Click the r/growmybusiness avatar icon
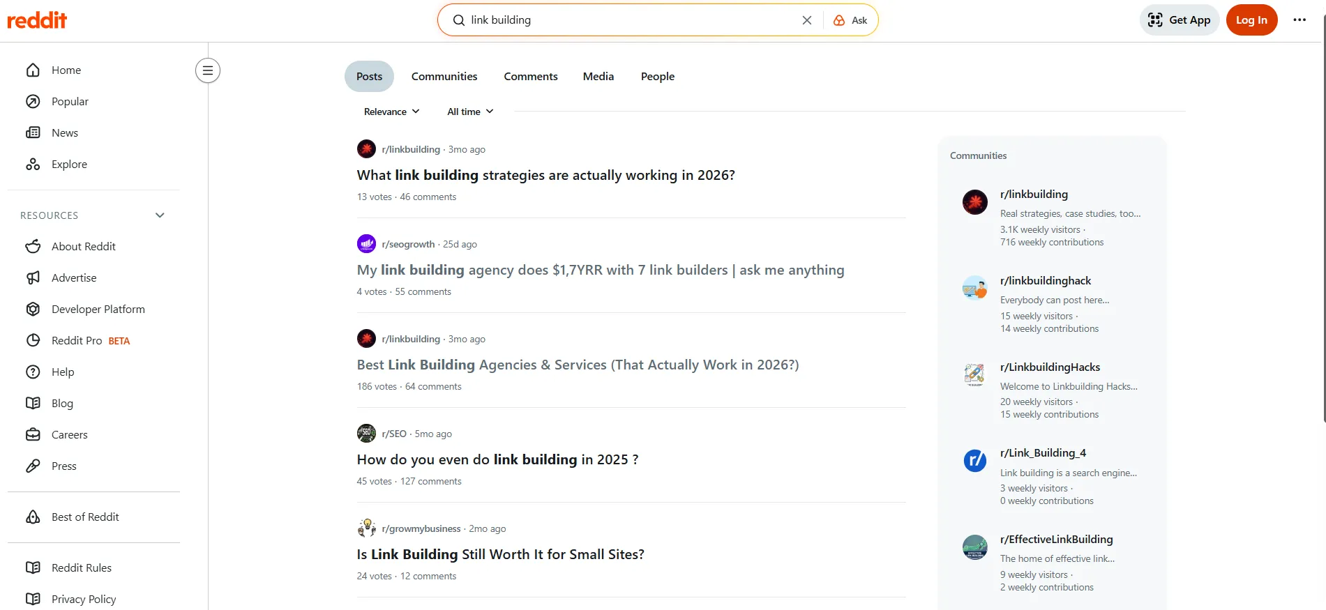Viewport: 1326px width, 610px height. (x=366, y=528)
